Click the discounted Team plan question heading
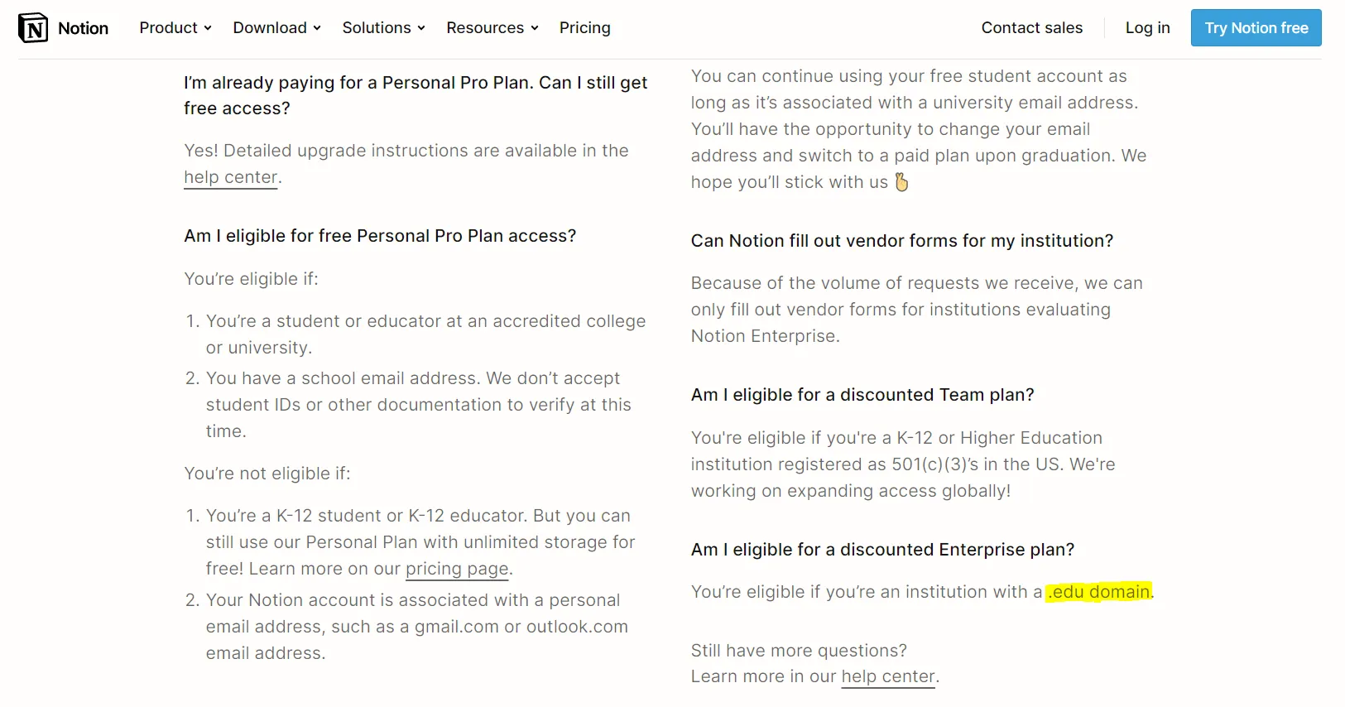The height and width of the screenshot is (707, 1345). (x=862, y=395)
